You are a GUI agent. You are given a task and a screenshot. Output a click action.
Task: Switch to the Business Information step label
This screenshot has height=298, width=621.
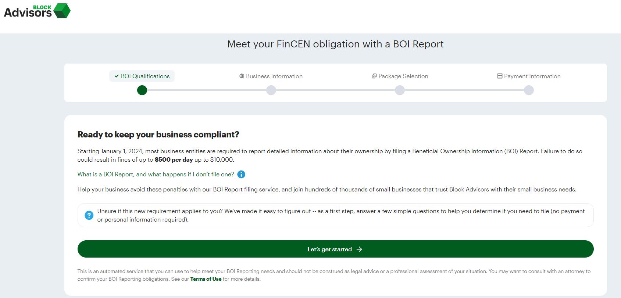(x=274, y=76)
